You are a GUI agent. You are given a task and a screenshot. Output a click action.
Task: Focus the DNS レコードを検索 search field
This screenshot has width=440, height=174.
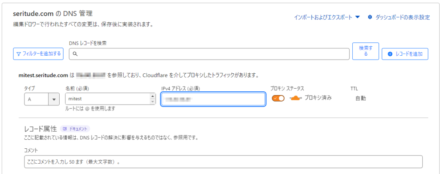tap(209, 54)
